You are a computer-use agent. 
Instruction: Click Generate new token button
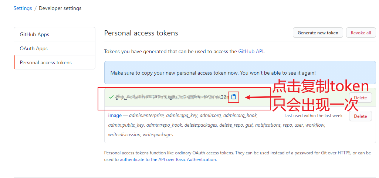coord(318,32)
